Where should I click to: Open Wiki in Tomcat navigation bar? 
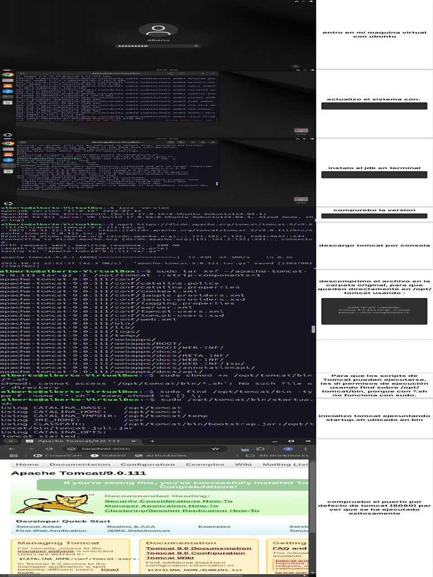click(x=243, y=464)
